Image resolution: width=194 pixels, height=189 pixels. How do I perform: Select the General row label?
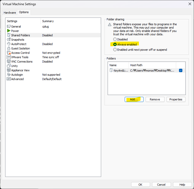tap(16, 27)
